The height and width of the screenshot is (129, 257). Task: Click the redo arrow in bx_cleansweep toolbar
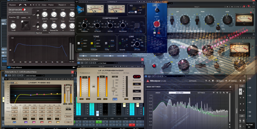[25, 5]
